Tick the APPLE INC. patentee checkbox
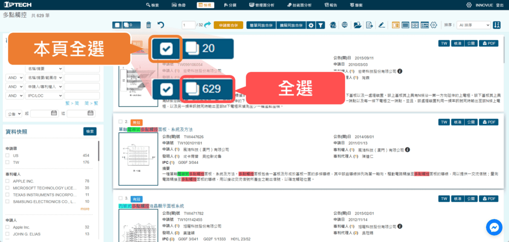This screenshot has height=242, width=509. pos(7,181)
